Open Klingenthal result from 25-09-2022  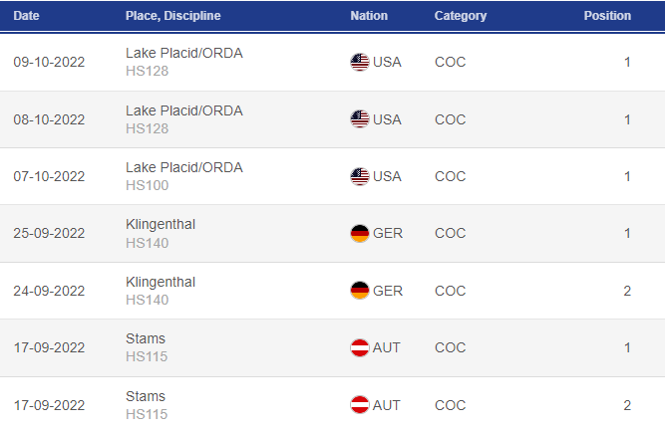[x=333, y=233]
